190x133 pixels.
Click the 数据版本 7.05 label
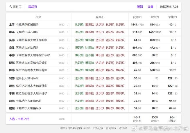[169, 7]
